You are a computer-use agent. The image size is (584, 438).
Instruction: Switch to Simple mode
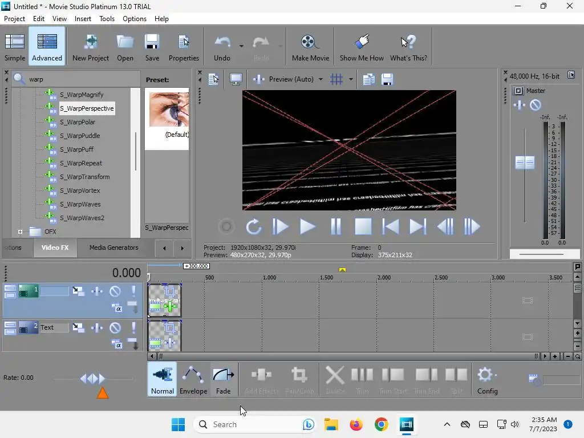pos(15,47)
